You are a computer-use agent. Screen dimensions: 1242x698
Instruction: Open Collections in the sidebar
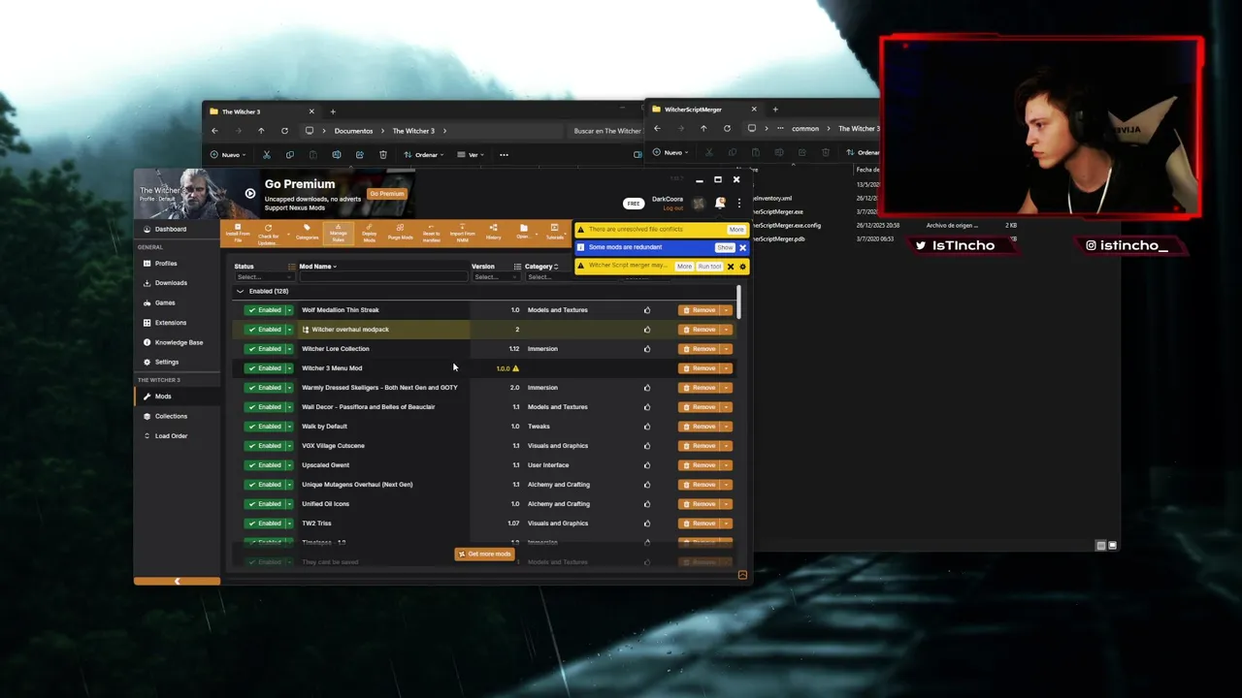tap(177, 416)
